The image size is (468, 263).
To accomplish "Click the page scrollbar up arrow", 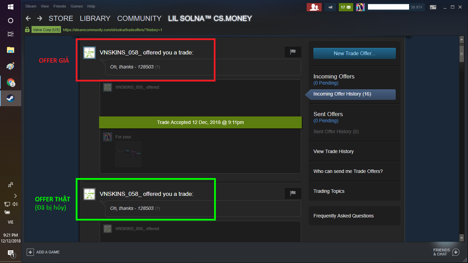I will 461,40.
